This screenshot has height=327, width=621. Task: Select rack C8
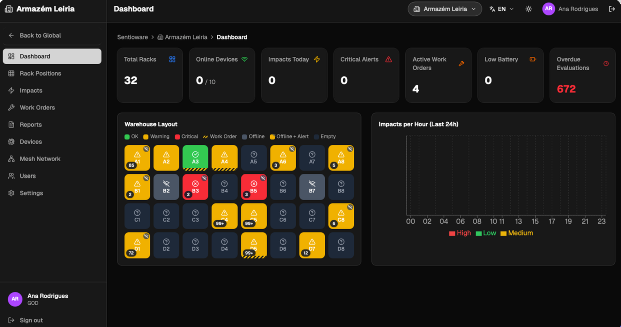coord(341,216)
